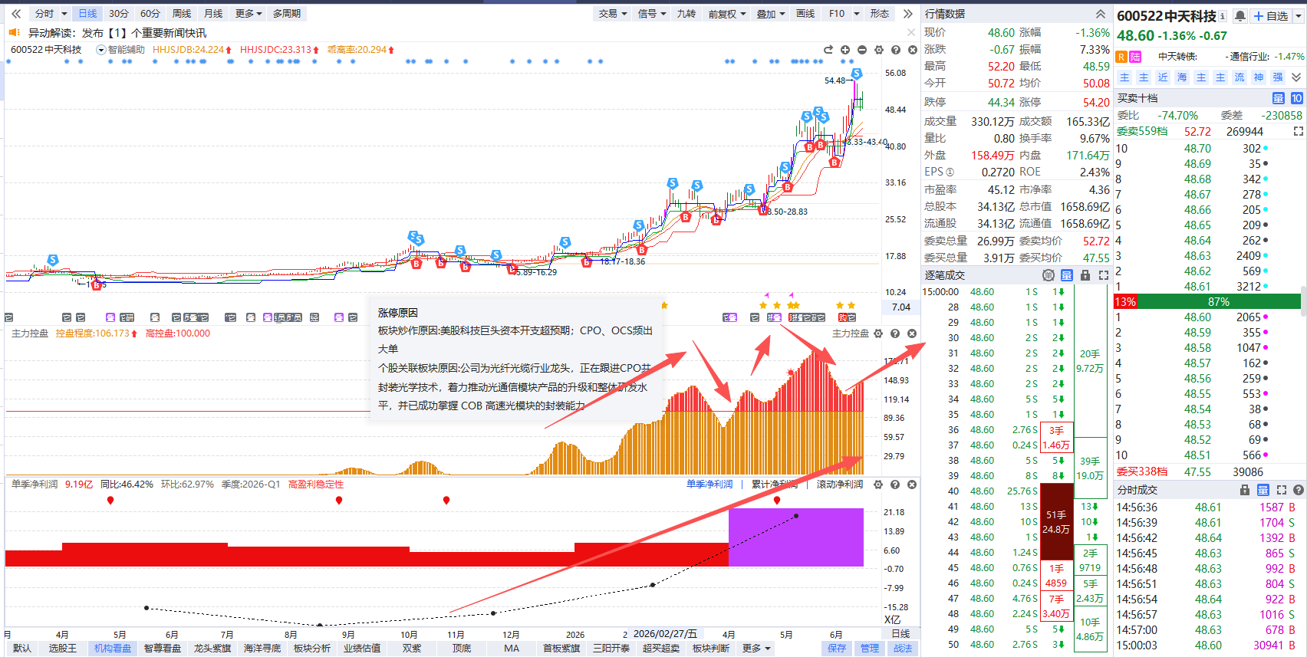Viewport: 1307px width, 657px height.
Task: Add stock via 自选 button
Action: pos(1272,16)
